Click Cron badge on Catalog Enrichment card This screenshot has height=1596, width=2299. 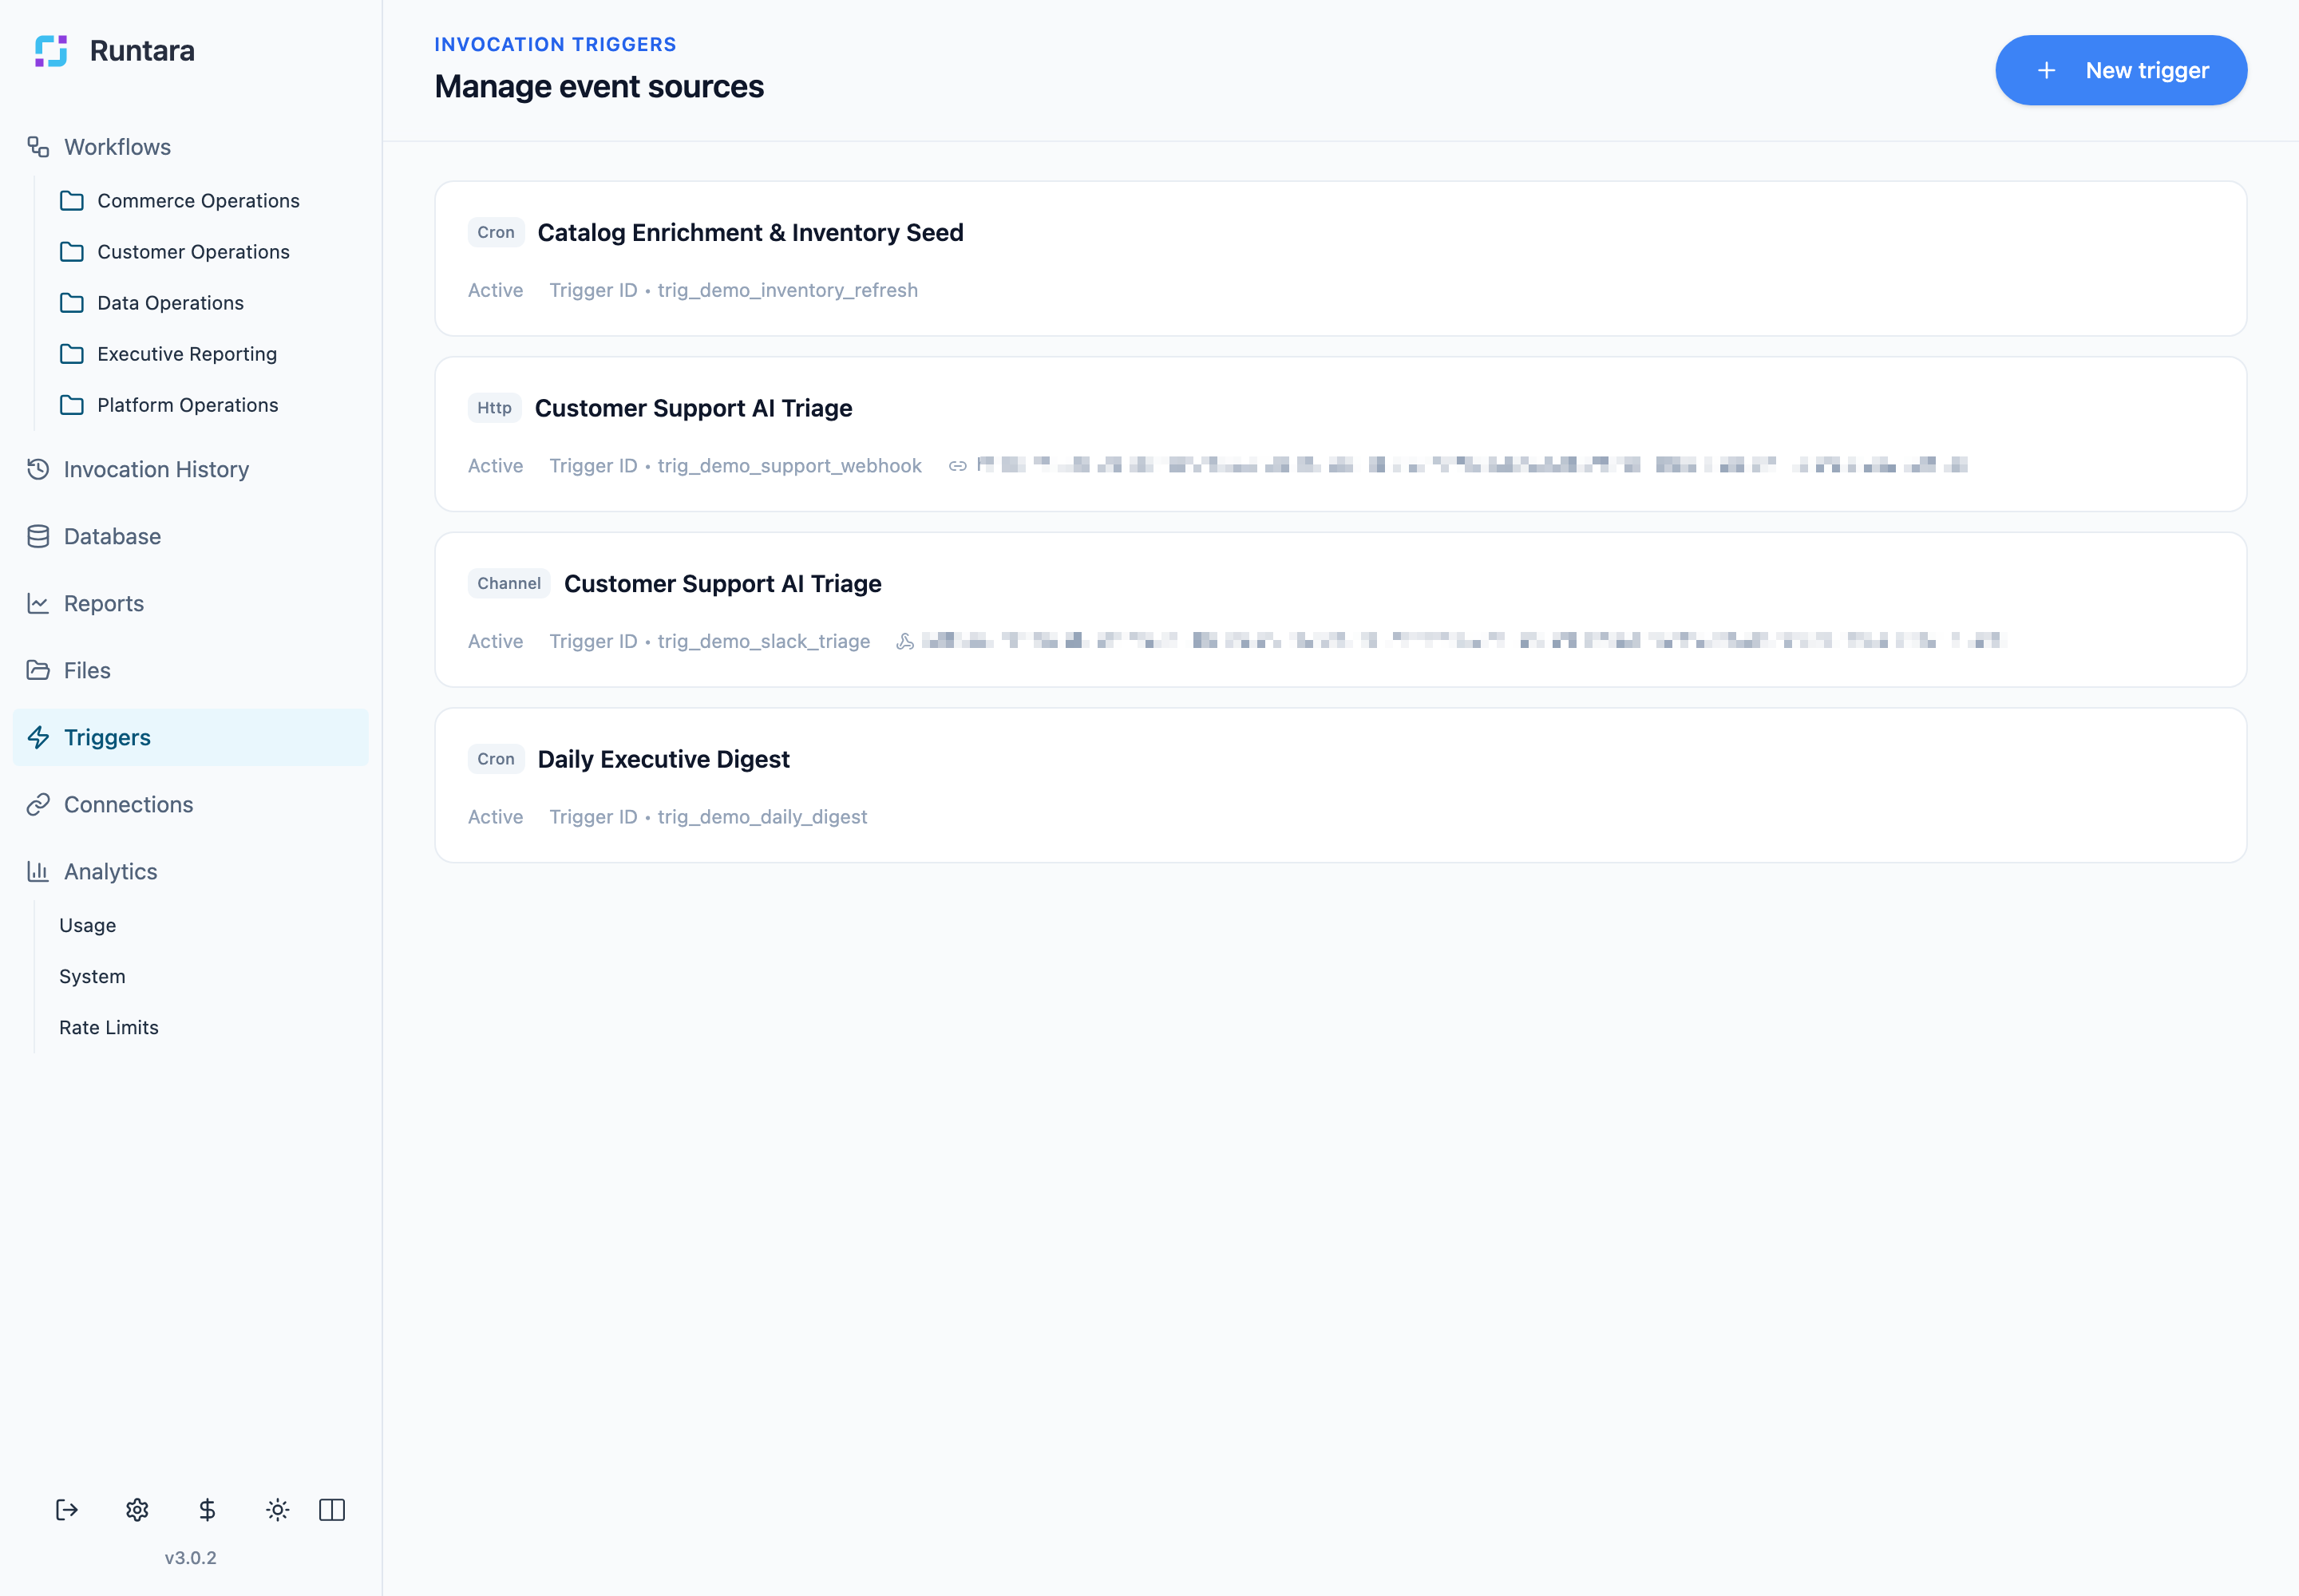click(x=497, y=232)
